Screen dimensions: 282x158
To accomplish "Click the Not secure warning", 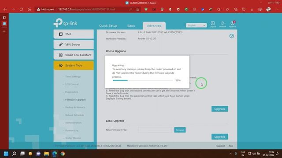I will pos(45,9).
